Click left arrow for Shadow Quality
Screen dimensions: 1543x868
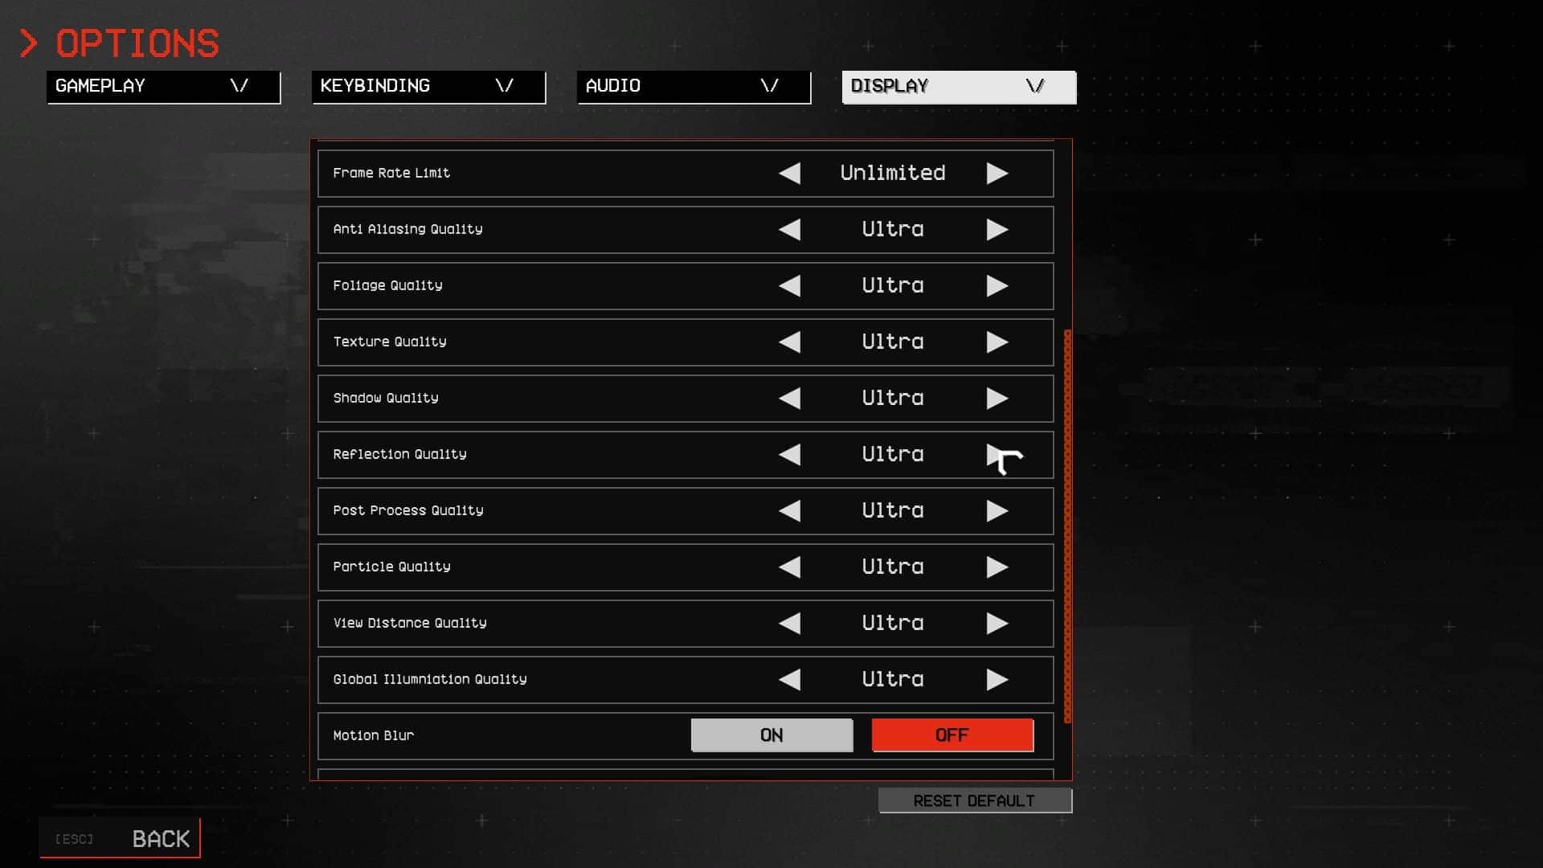click(x=789, y=398)
